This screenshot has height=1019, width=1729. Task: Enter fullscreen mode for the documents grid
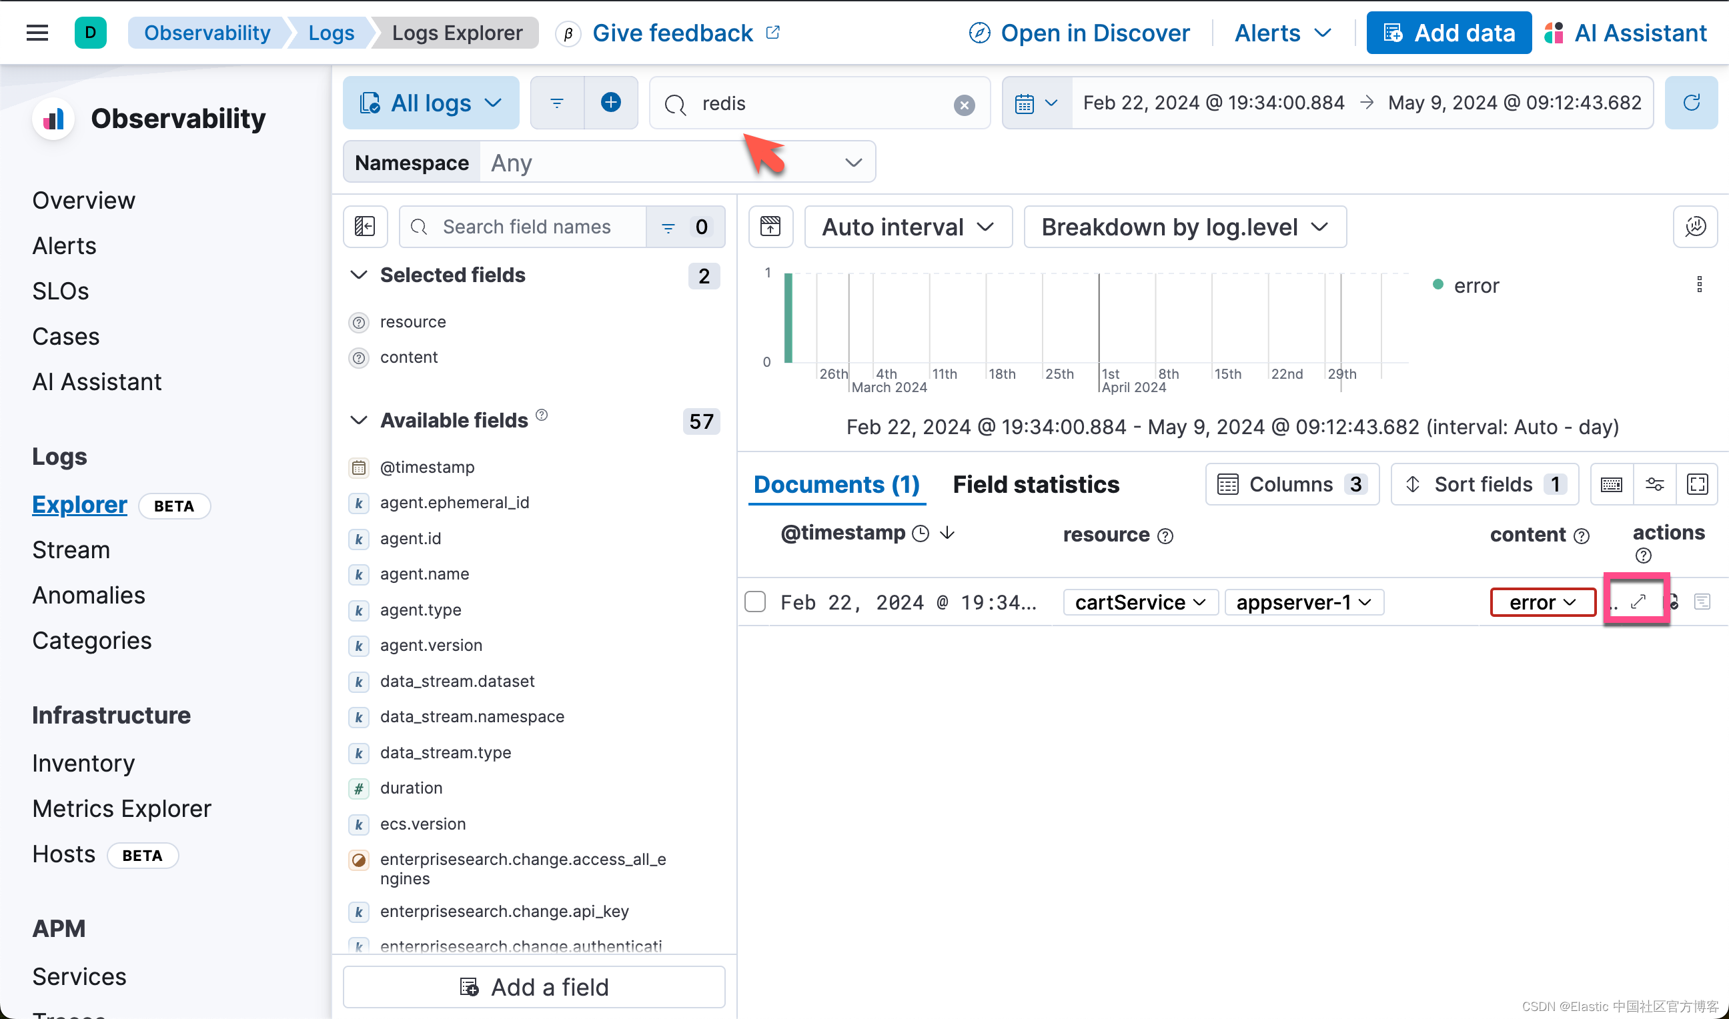(x=1698, y=484)
